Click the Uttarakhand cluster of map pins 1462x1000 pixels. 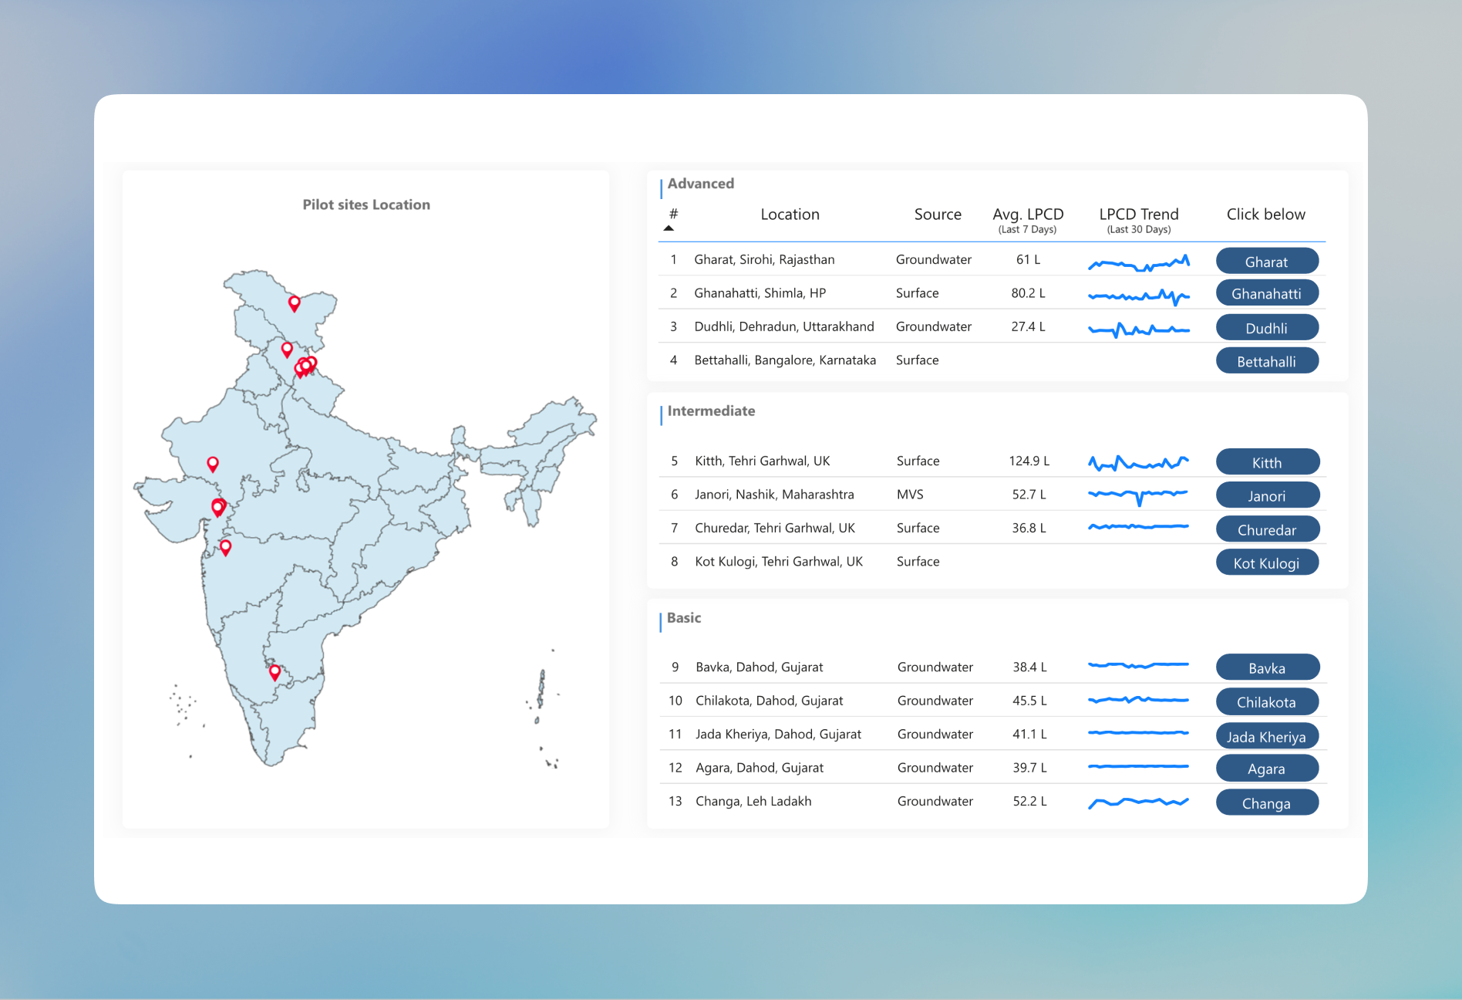pos(306,366)
